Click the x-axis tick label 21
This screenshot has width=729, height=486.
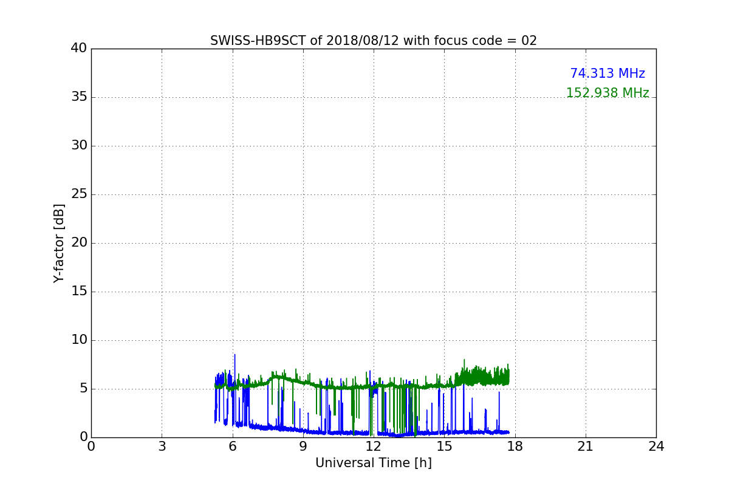pos(586,447)
